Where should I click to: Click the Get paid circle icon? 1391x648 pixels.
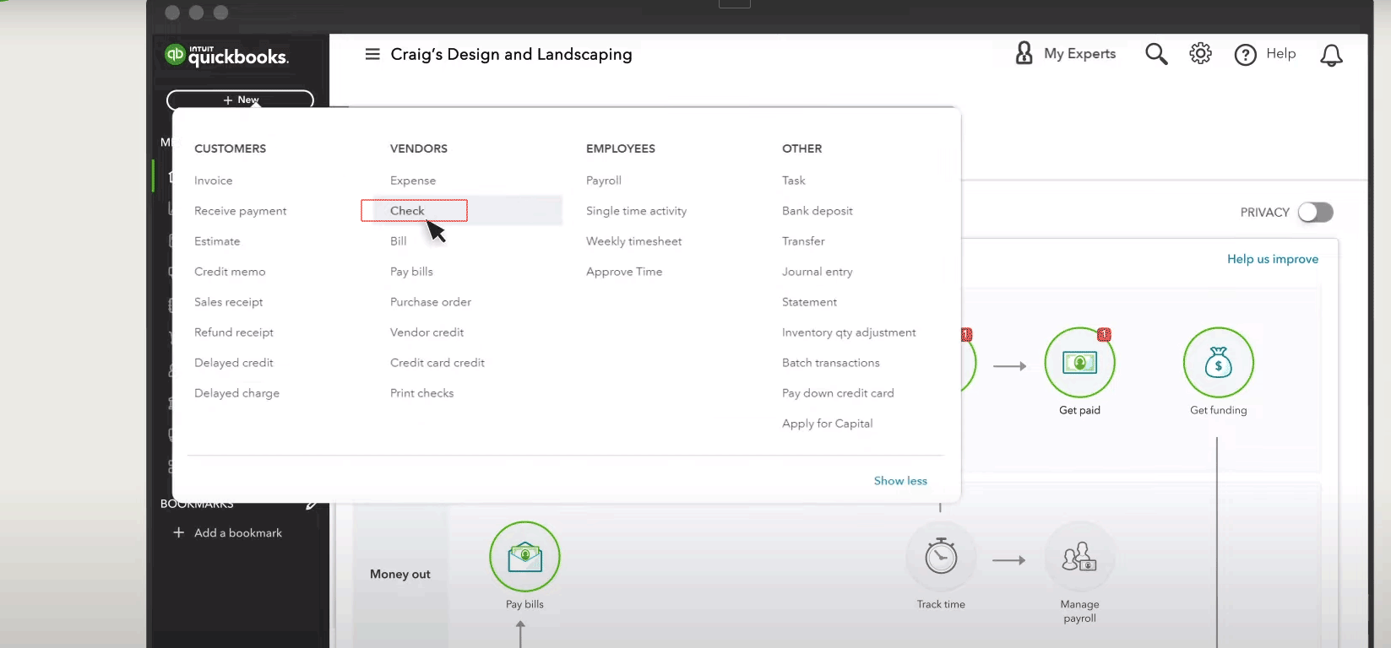click(x=1079, y=363)
